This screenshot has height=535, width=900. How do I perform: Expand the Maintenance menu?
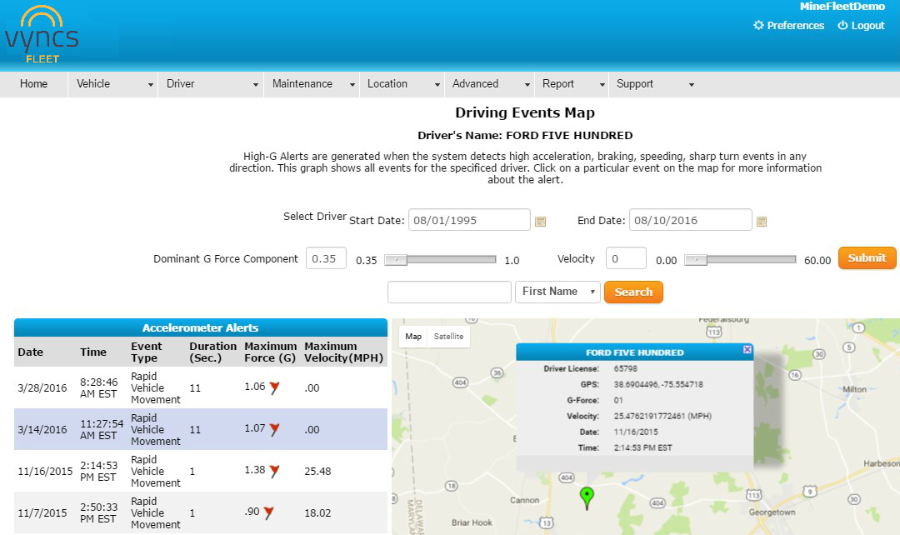pos(312,84)
